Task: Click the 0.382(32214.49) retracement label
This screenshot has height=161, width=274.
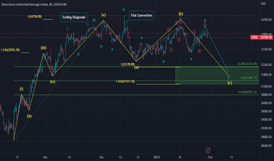Action: 248,64
